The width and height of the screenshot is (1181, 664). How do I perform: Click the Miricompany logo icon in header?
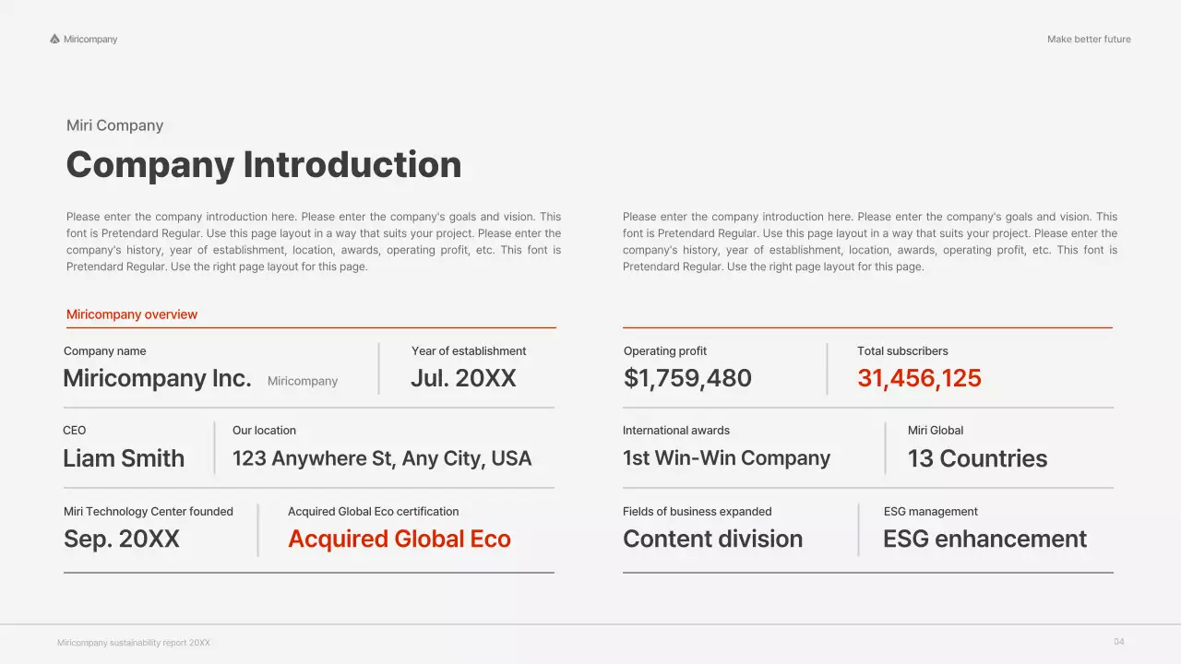[x=54, y=39]
